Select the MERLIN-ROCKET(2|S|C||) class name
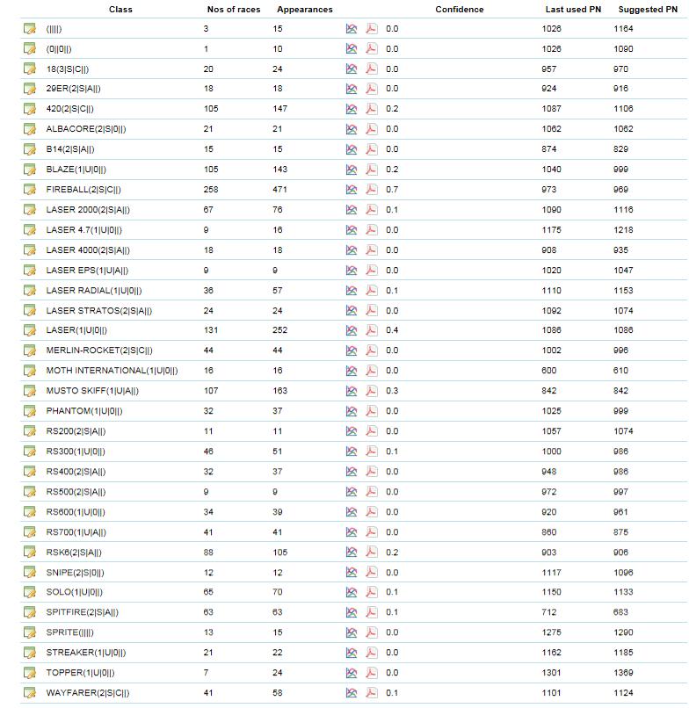 (x=99, y=350)
